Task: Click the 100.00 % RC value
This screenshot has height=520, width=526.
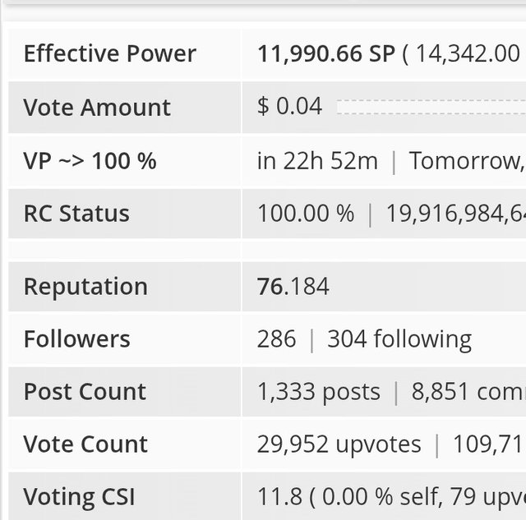Action: point(306,214)
